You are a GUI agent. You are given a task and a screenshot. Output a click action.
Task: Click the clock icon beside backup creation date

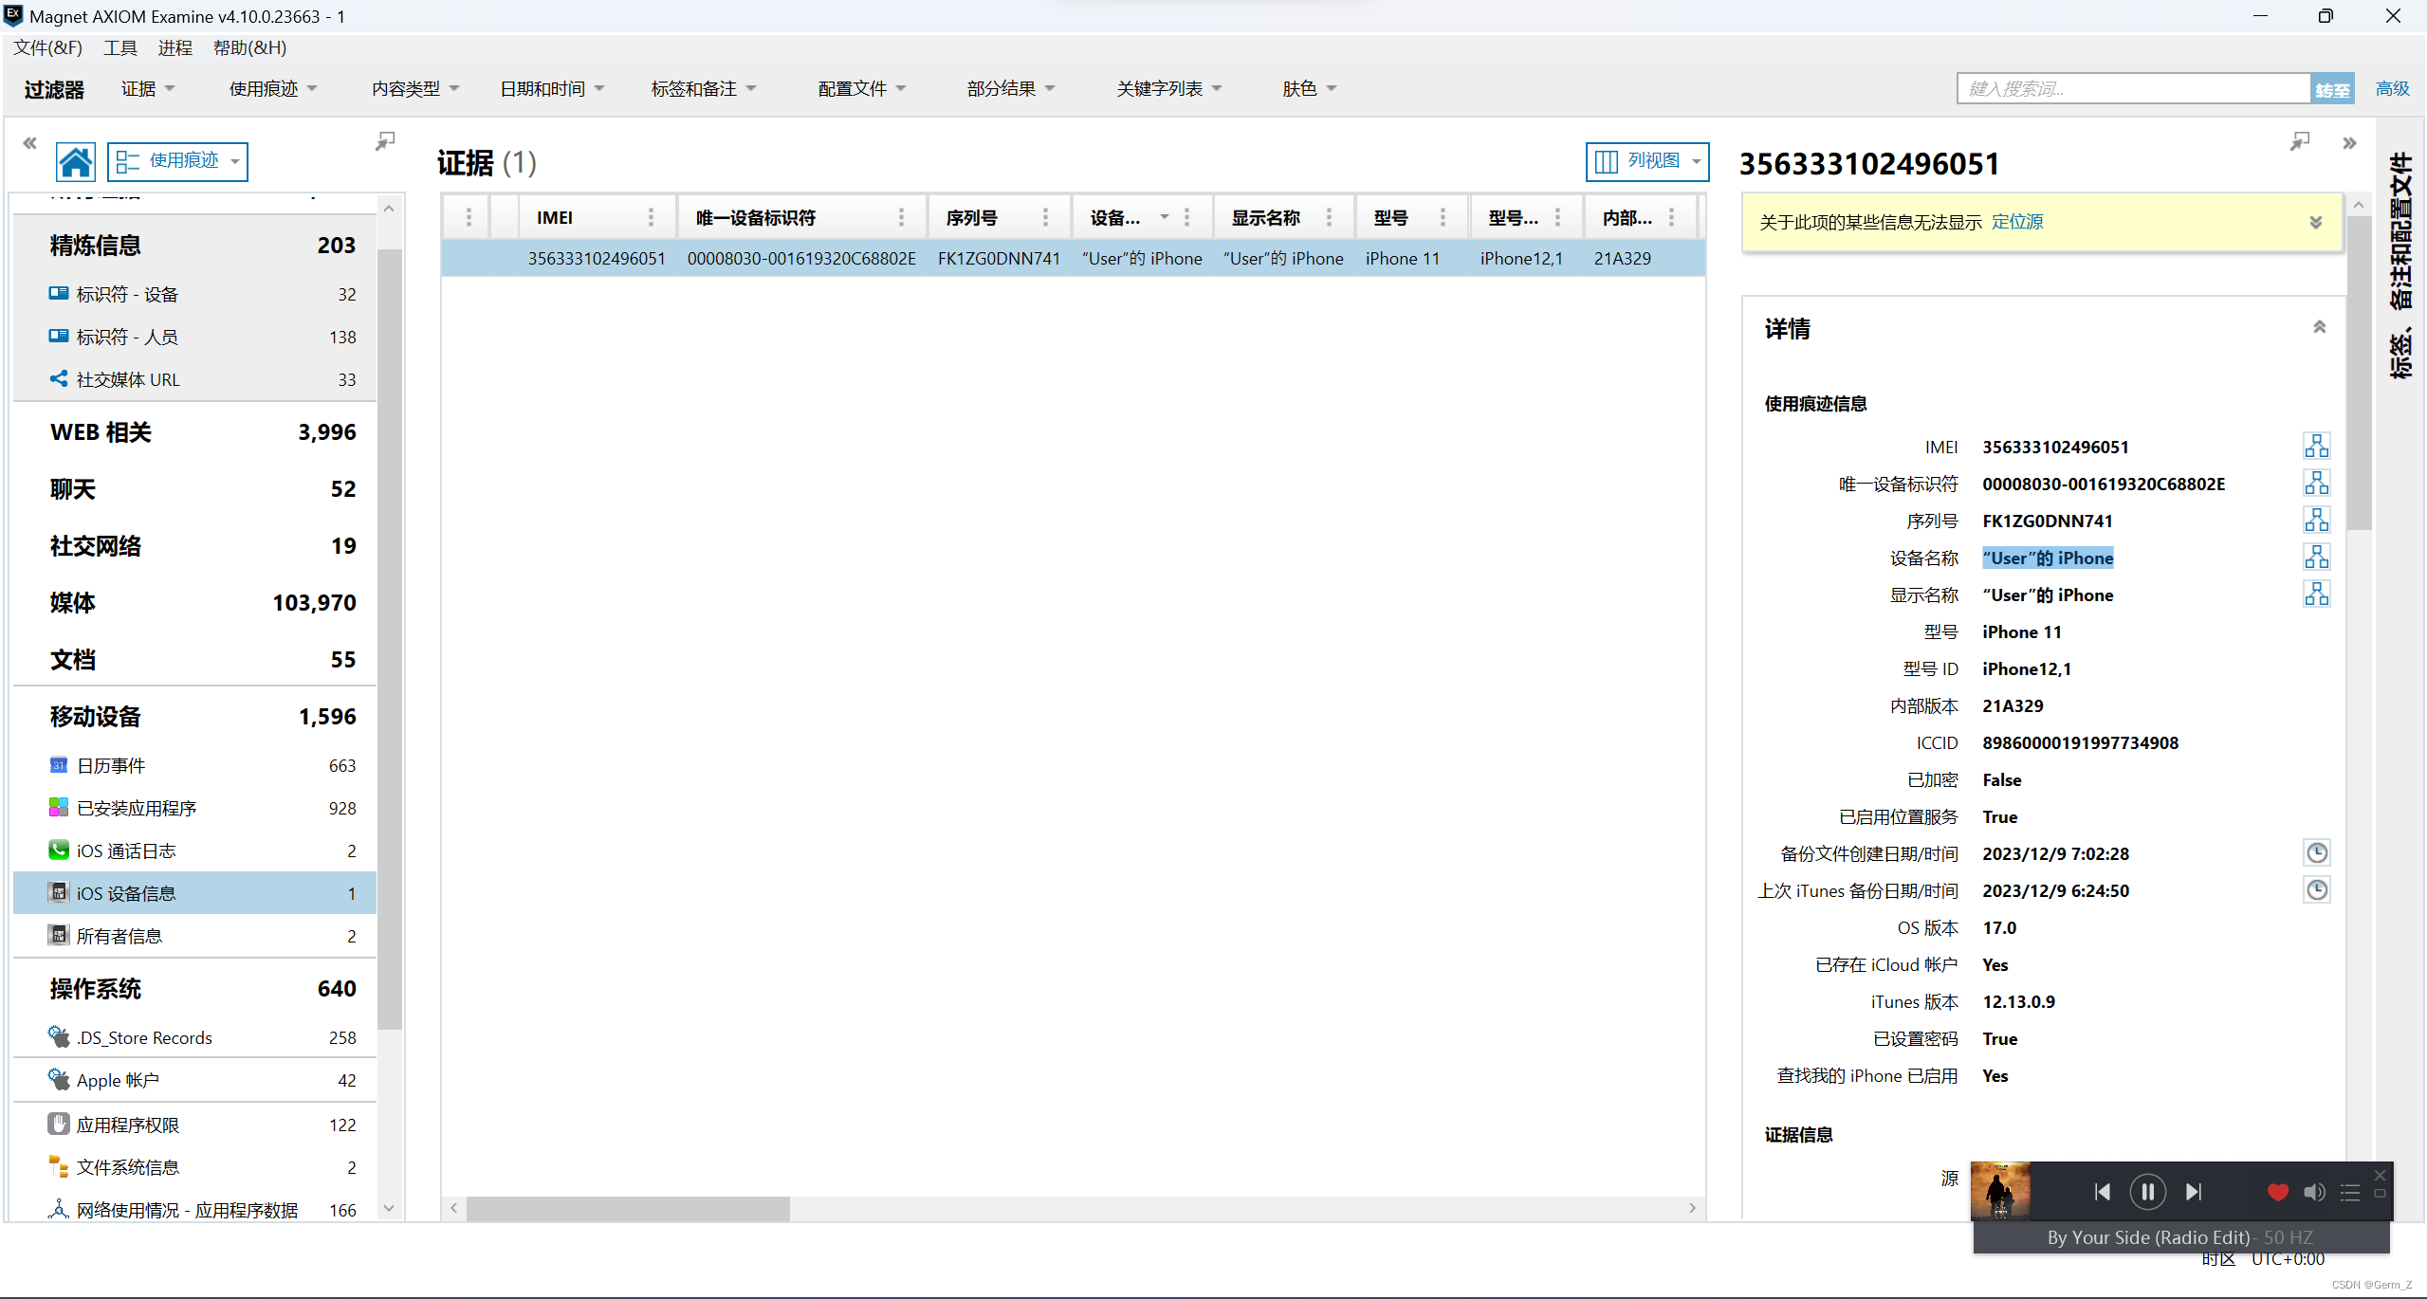(2316, 853)
